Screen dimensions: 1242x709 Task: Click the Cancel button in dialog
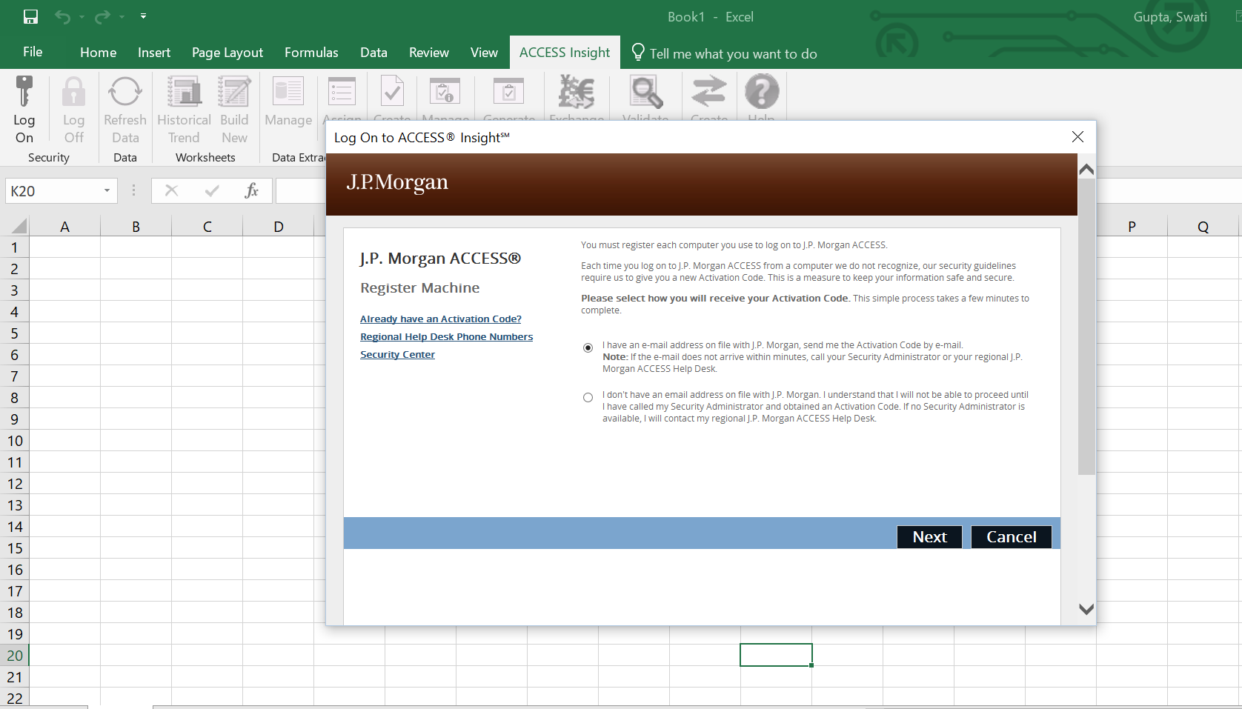point(1011,537)
